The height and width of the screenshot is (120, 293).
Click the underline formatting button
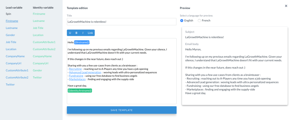click(x=70, y=33)
